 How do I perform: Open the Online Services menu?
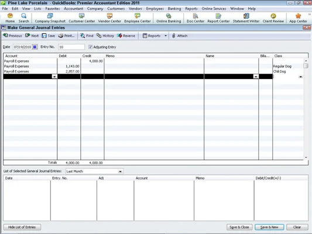tap(214, 9)
